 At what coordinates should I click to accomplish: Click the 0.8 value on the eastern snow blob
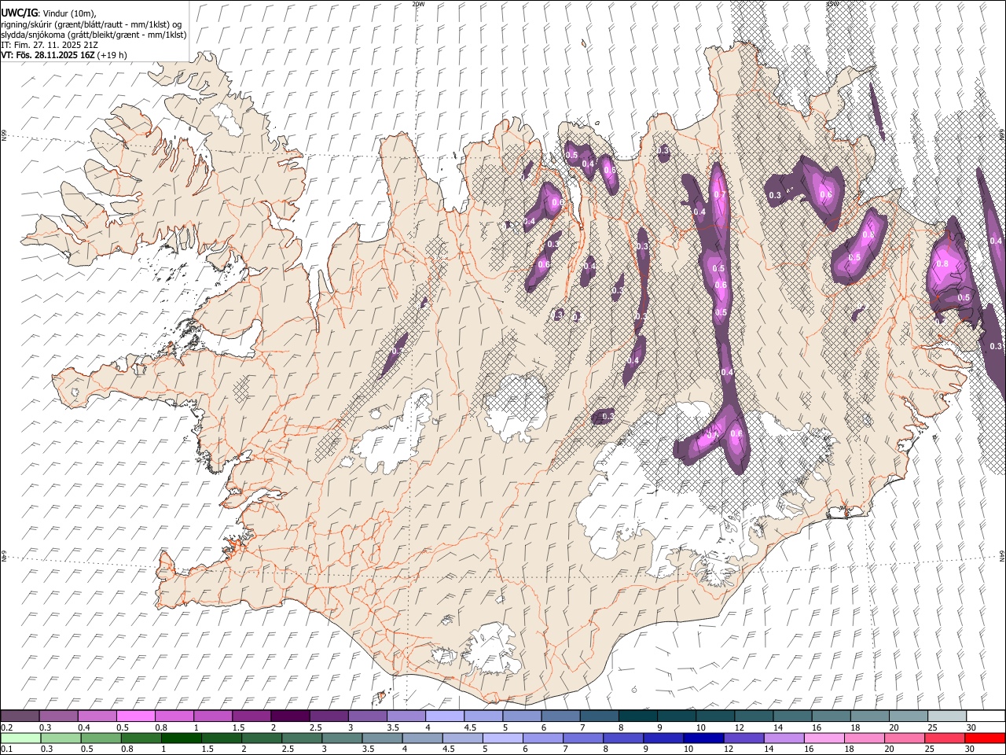click(x=942, y=263)
